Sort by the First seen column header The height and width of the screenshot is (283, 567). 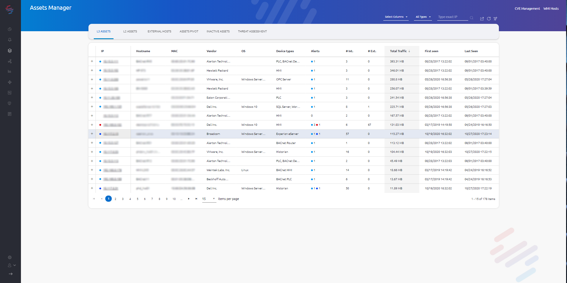[x=431, y=51]
